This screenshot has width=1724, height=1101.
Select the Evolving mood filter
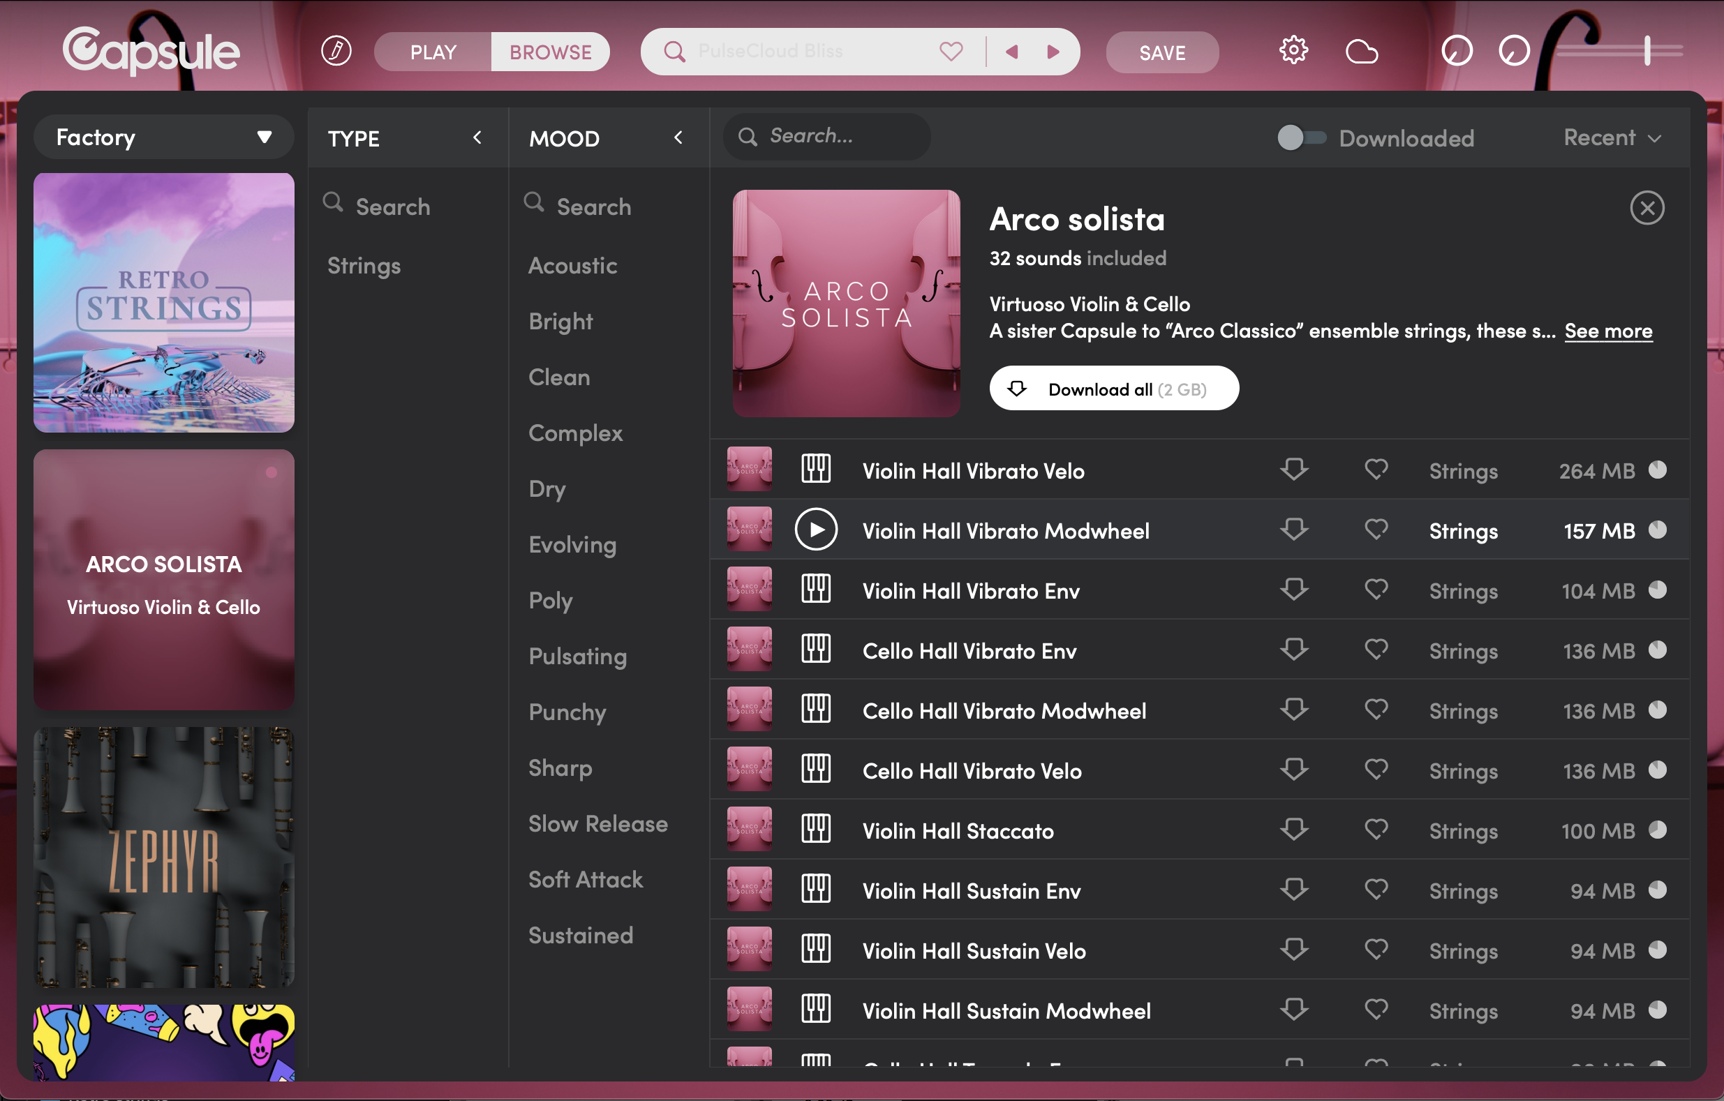coord(572,545)
